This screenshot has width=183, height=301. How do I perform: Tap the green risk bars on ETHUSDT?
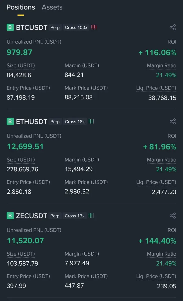click(x=91, y=122)
